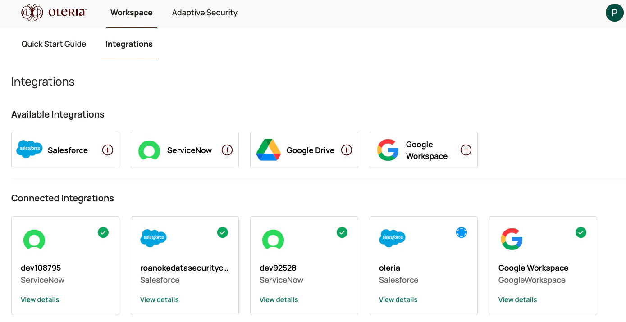View details for dev92528

pos(279,300)
